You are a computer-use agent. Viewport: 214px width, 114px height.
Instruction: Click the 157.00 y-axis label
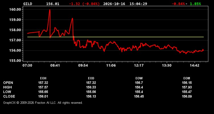click(x=15, y=40)
